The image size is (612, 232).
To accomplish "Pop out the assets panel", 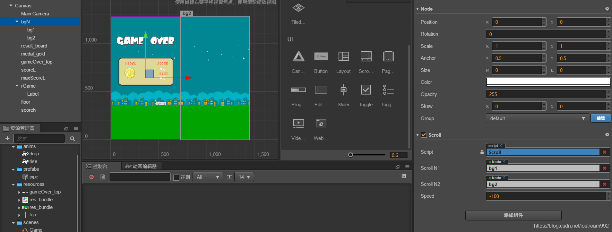I will 66,128.
